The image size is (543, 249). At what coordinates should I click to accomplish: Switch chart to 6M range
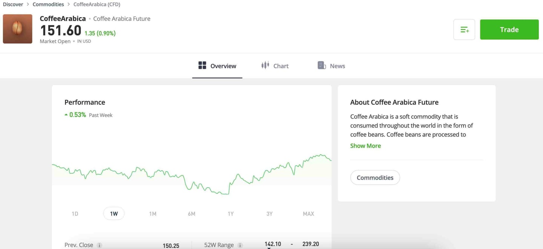coord(192,214)
